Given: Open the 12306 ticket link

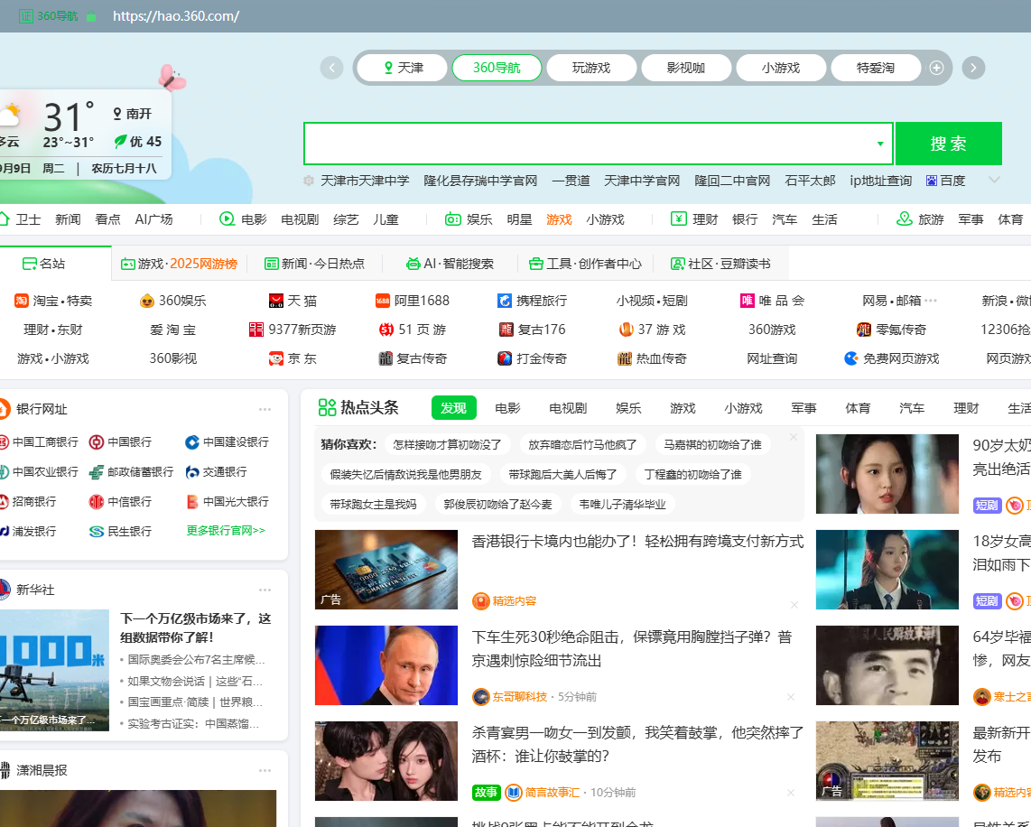Looking at the screenshot, I should pyautogui.click(x=1005, y=330).
